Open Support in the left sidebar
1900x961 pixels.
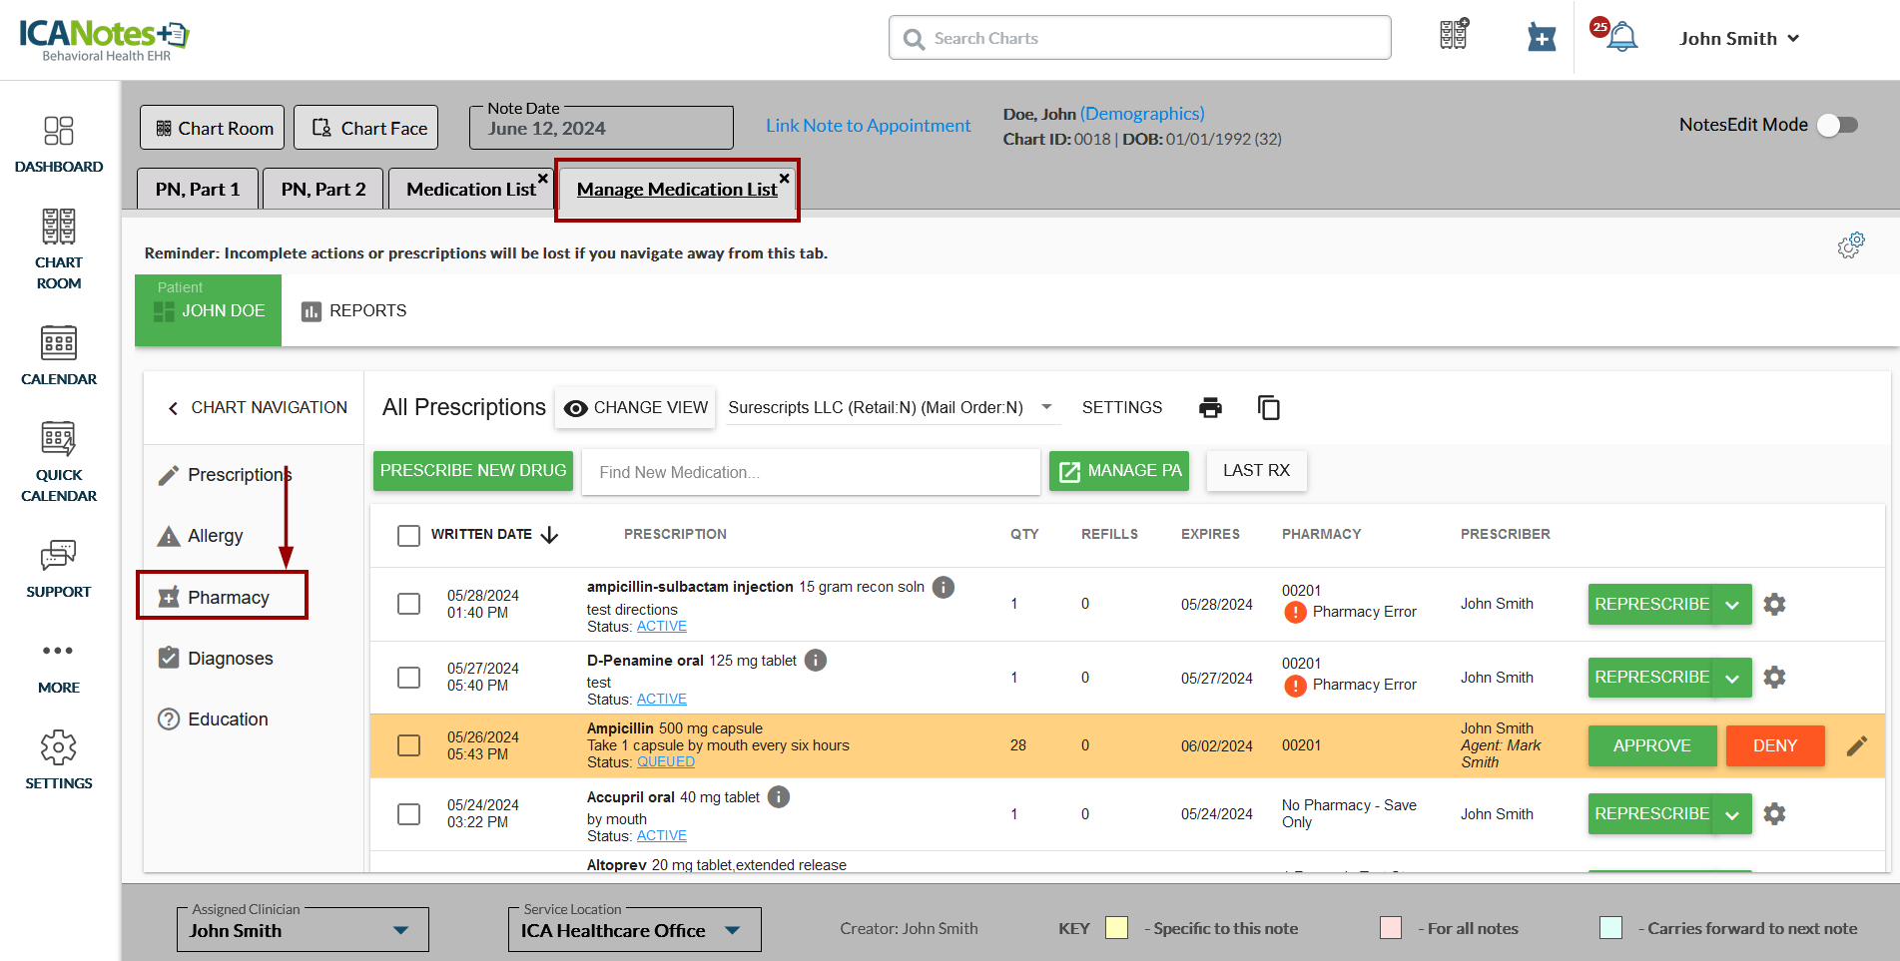click(x=59, y=569)
